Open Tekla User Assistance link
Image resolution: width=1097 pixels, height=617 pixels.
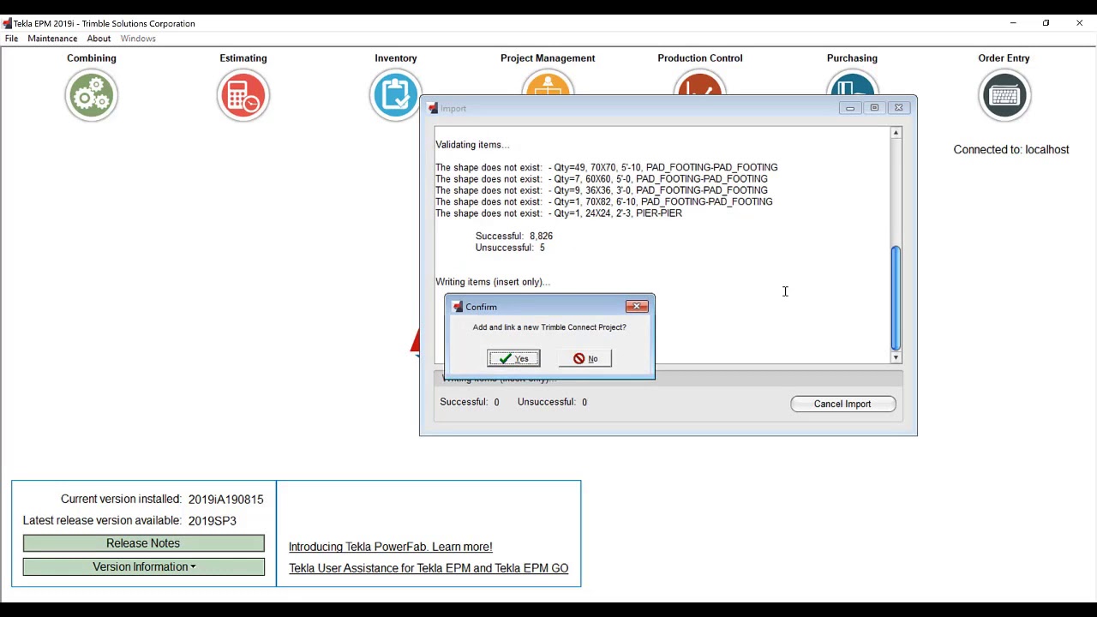(x=429, y=568)
